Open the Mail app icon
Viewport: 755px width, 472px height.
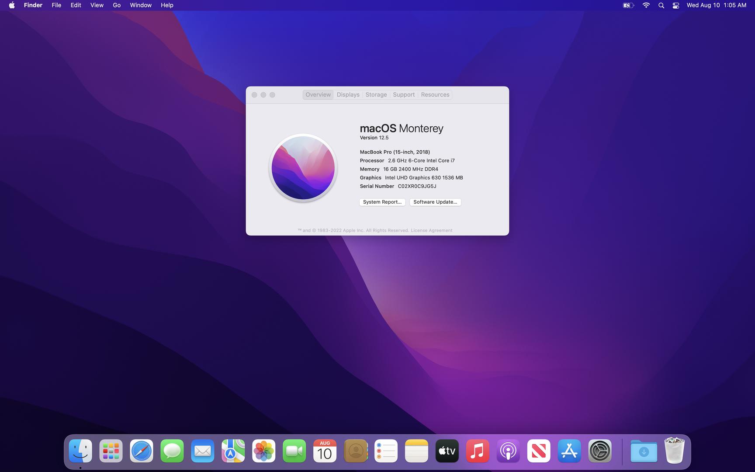click(x=203, y=451)
